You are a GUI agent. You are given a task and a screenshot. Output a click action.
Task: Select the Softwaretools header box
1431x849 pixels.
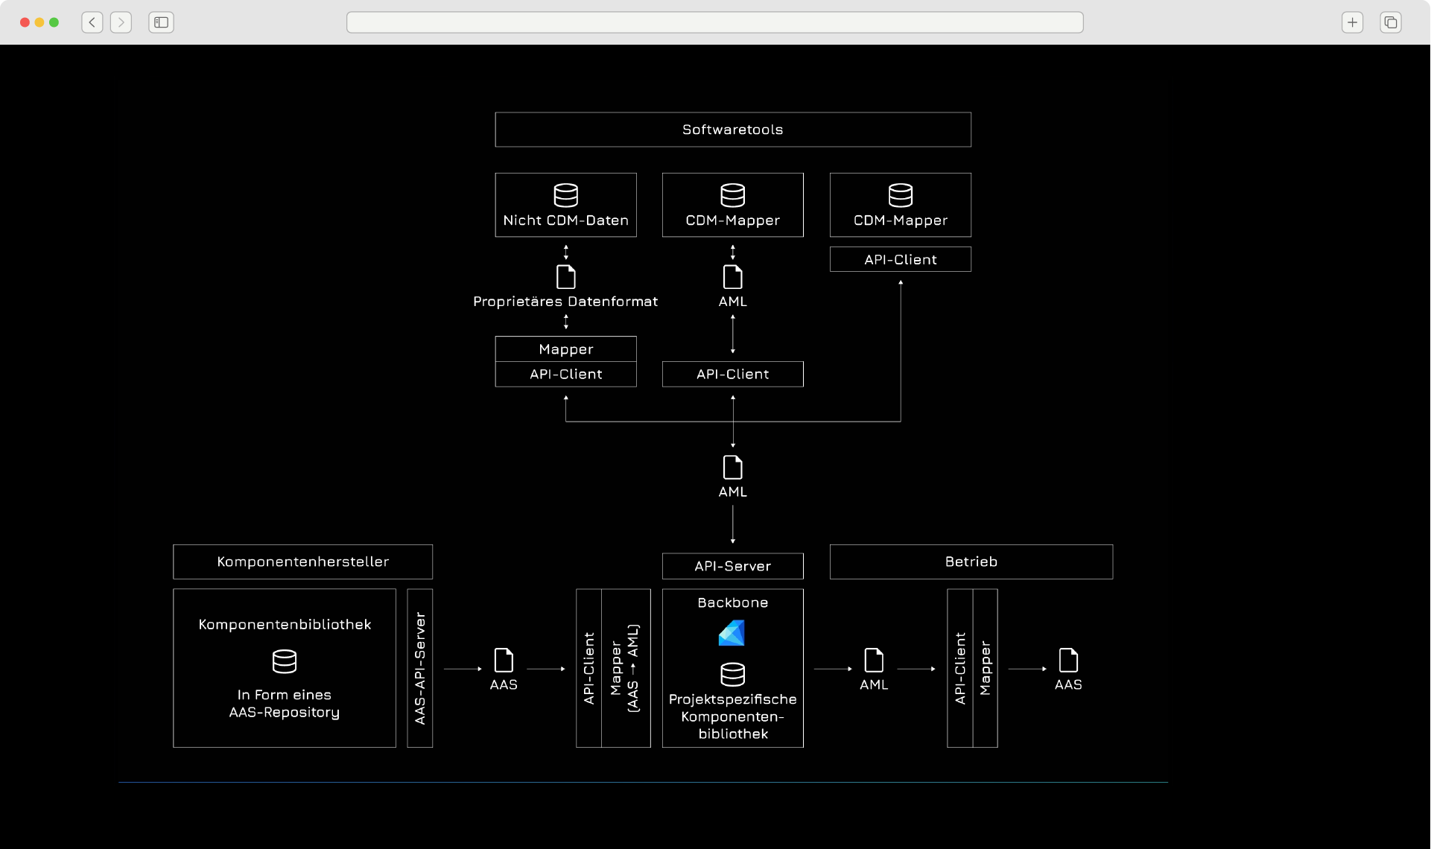(x=732, y=130)
